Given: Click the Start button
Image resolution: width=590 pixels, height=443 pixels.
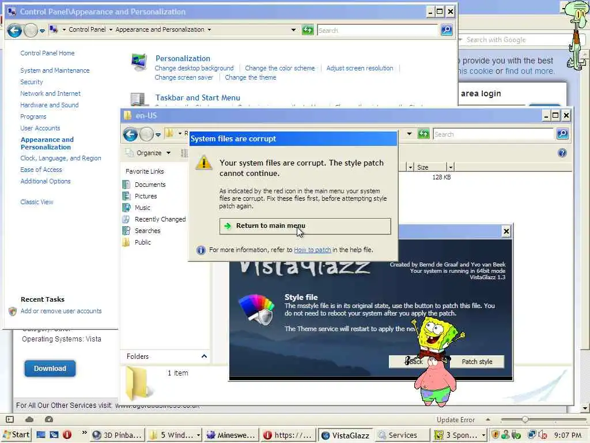Looking at the screenshot, I should [16, 435].
